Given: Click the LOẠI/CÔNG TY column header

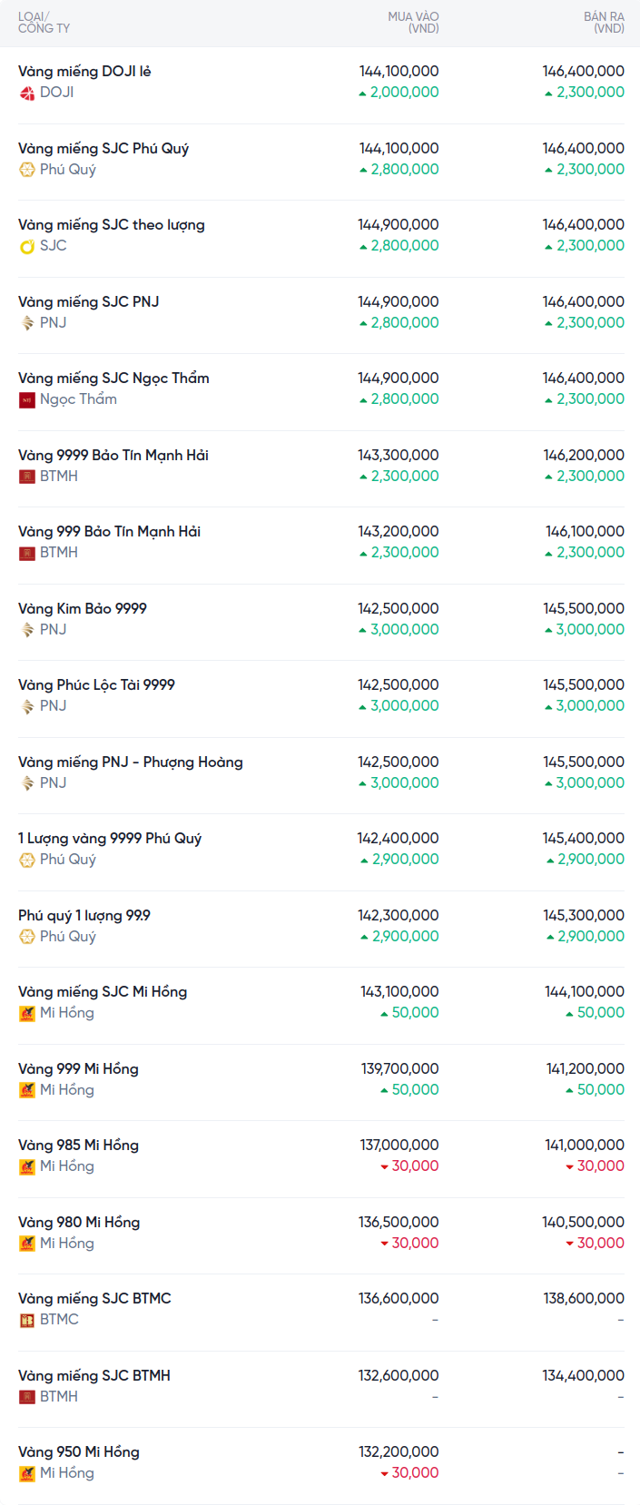Looking at the screenshot, I should click(44, 23).
